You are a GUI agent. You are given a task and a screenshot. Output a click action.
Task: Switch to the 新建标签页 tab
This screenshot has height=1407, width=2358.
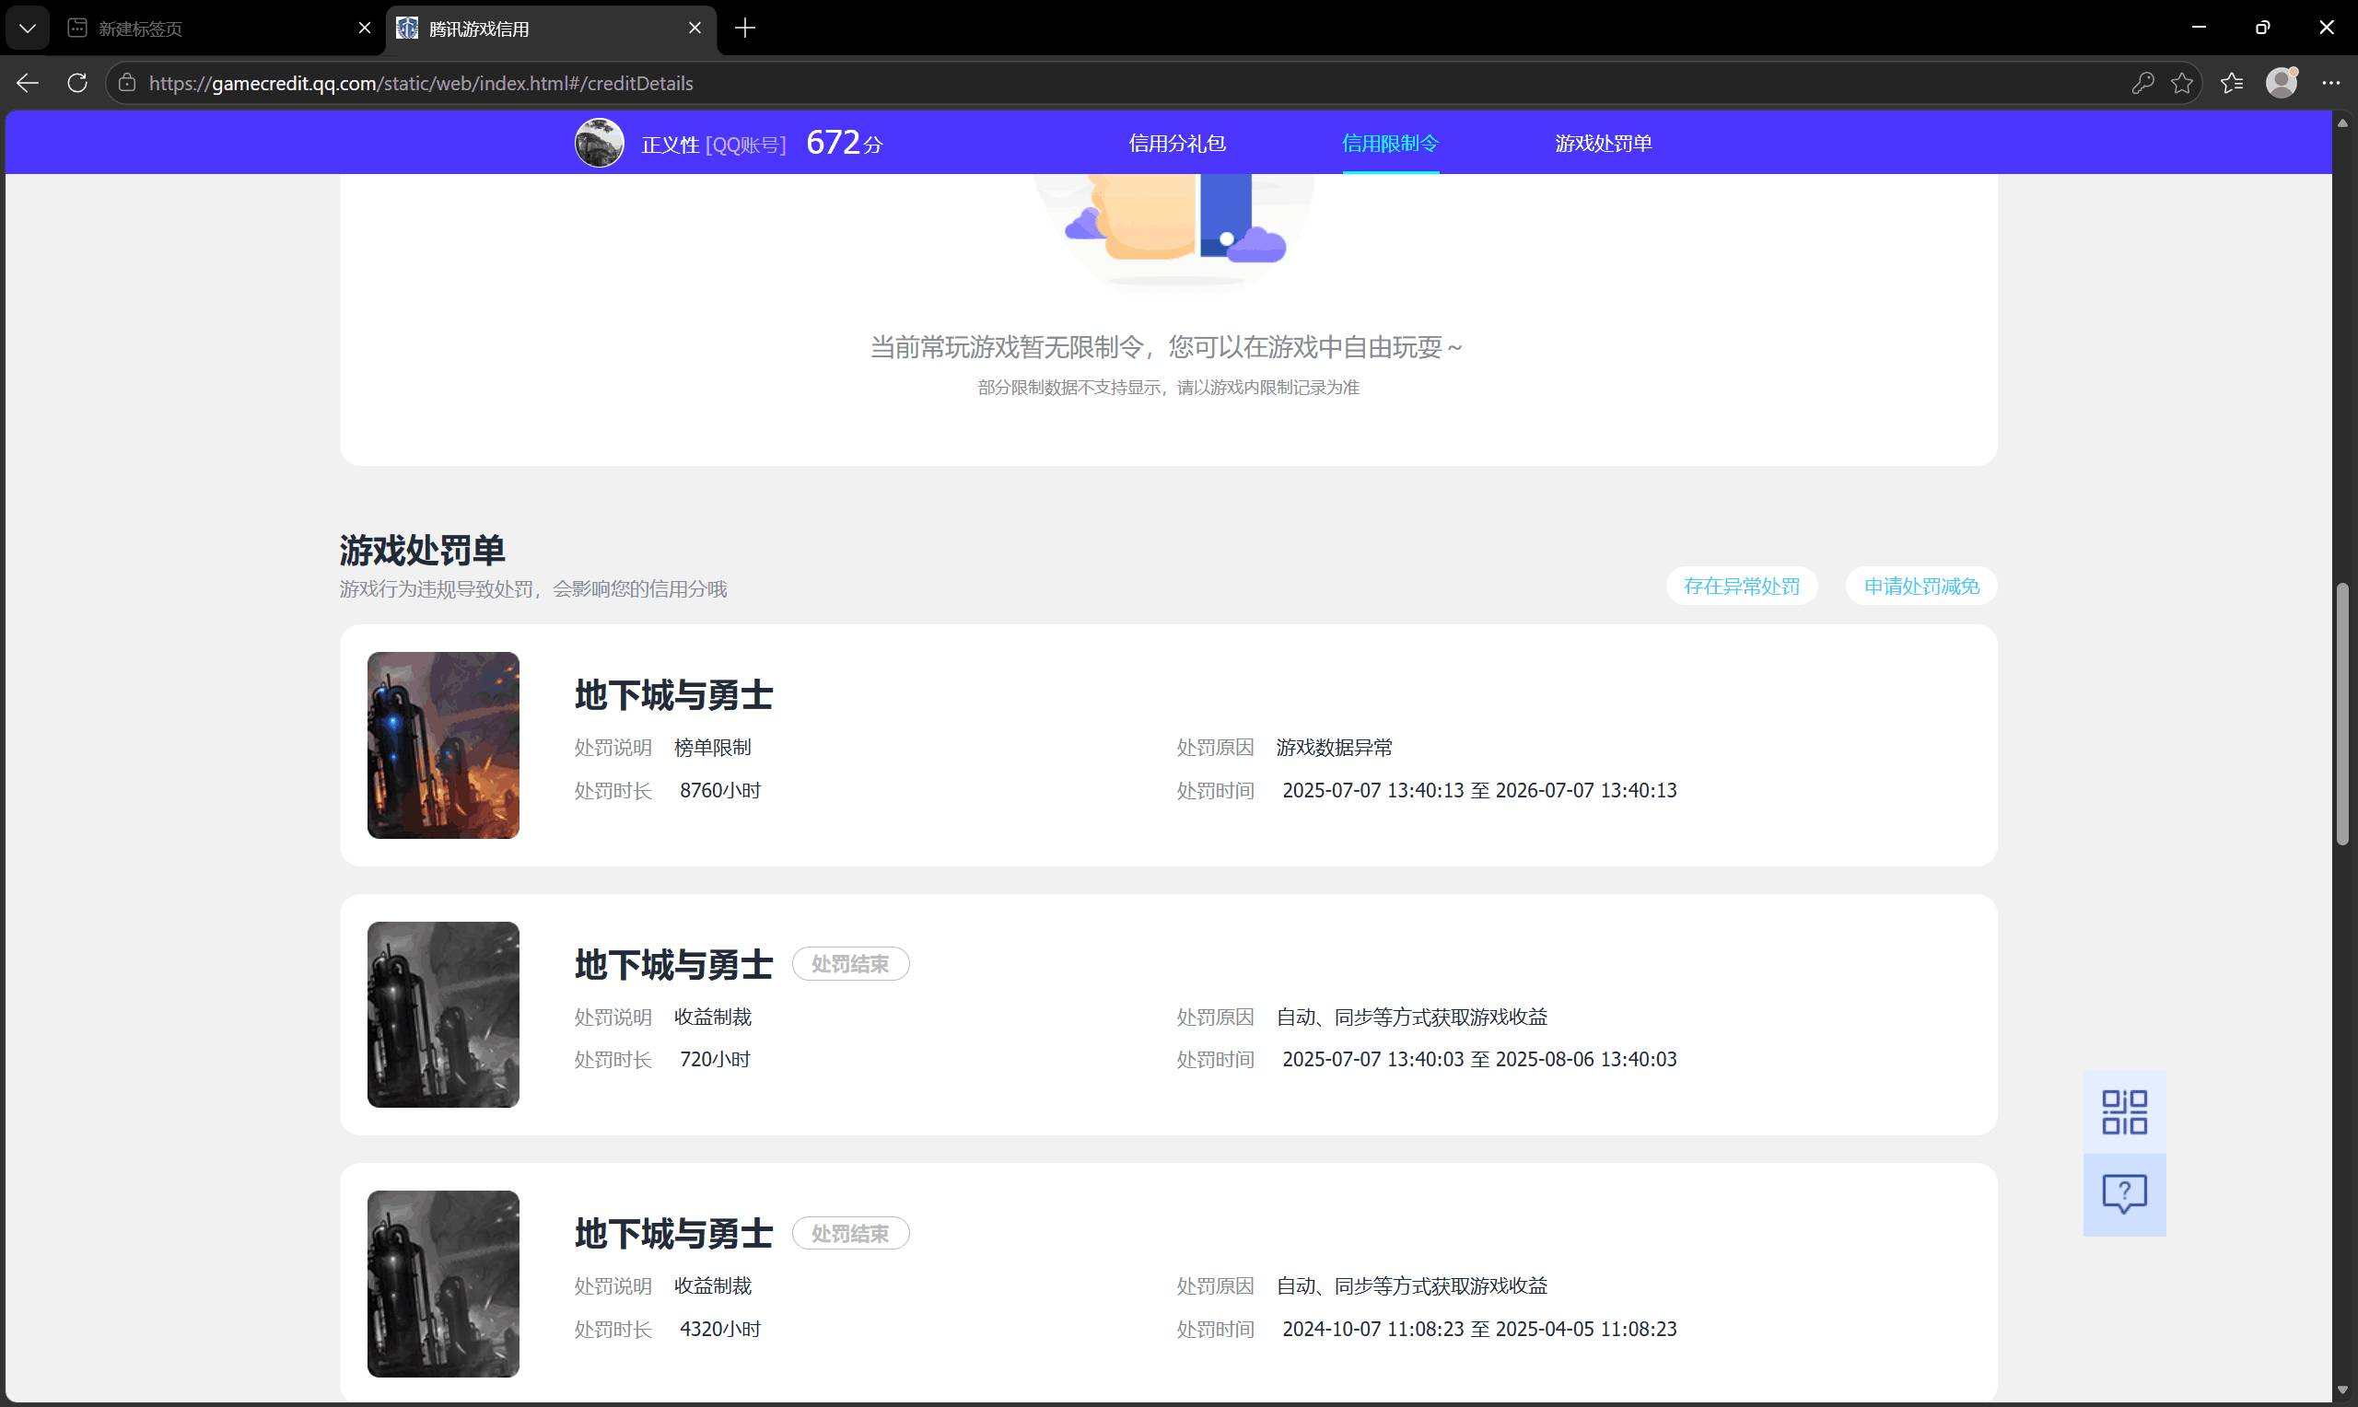[220, 29]
